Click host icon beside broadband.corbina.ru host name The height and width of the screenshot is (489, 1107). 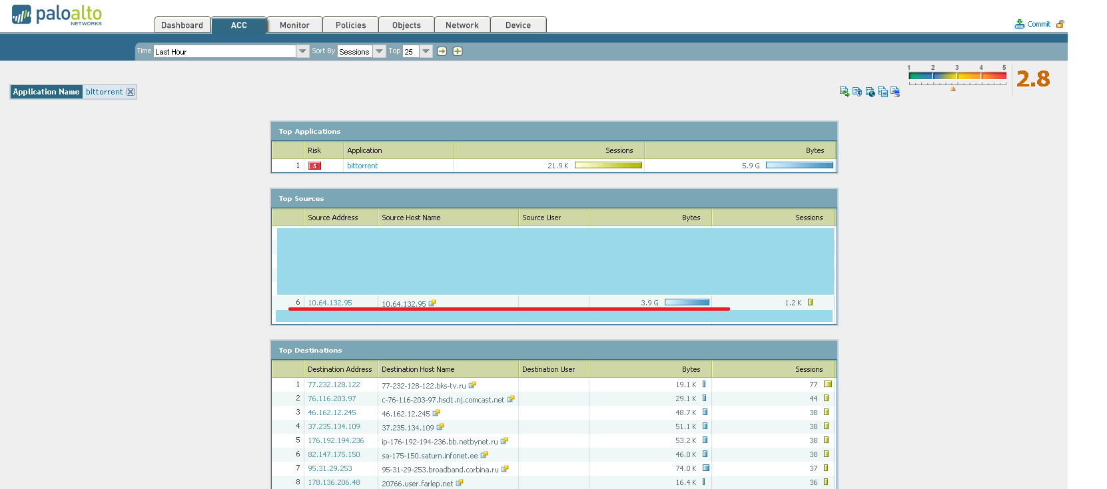[505, 468]
